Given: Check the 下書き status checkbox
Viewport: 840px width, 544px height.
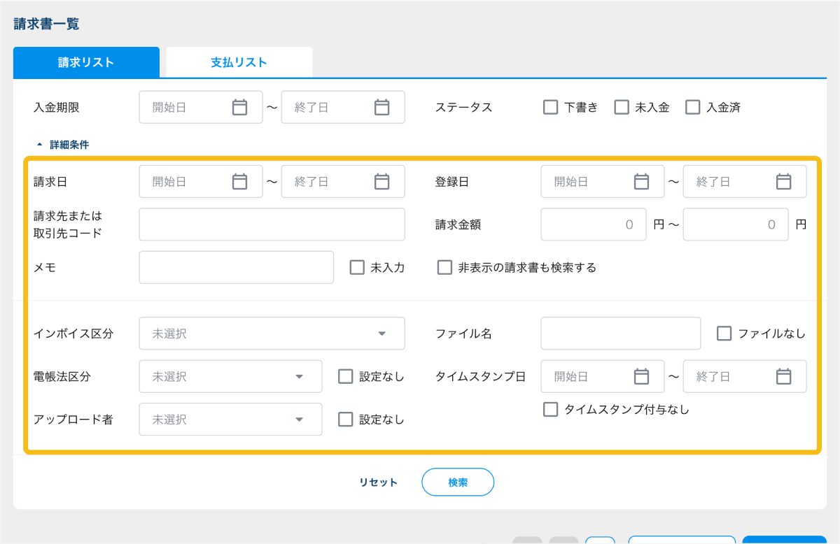Looking at the screenshot, I should pos(551,108).
